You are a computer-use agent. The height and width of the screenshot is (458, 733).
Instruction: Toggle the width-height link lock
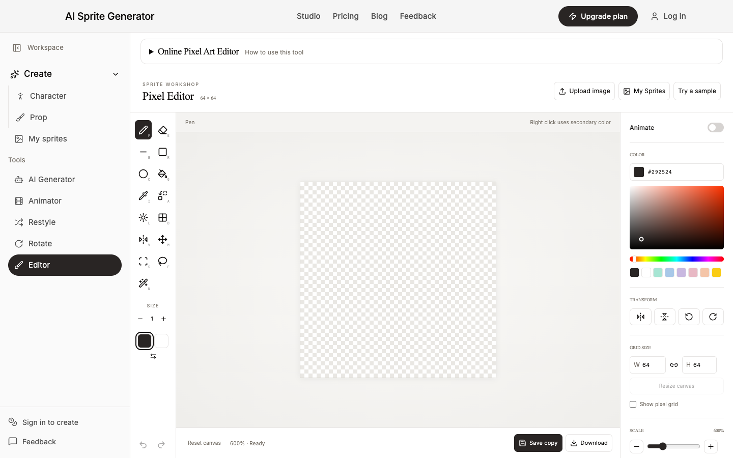(674, 365)
